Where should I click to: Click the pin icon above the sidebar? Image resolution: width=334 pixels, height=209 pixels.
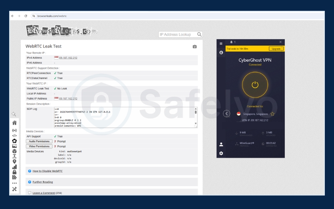(14, 114)
